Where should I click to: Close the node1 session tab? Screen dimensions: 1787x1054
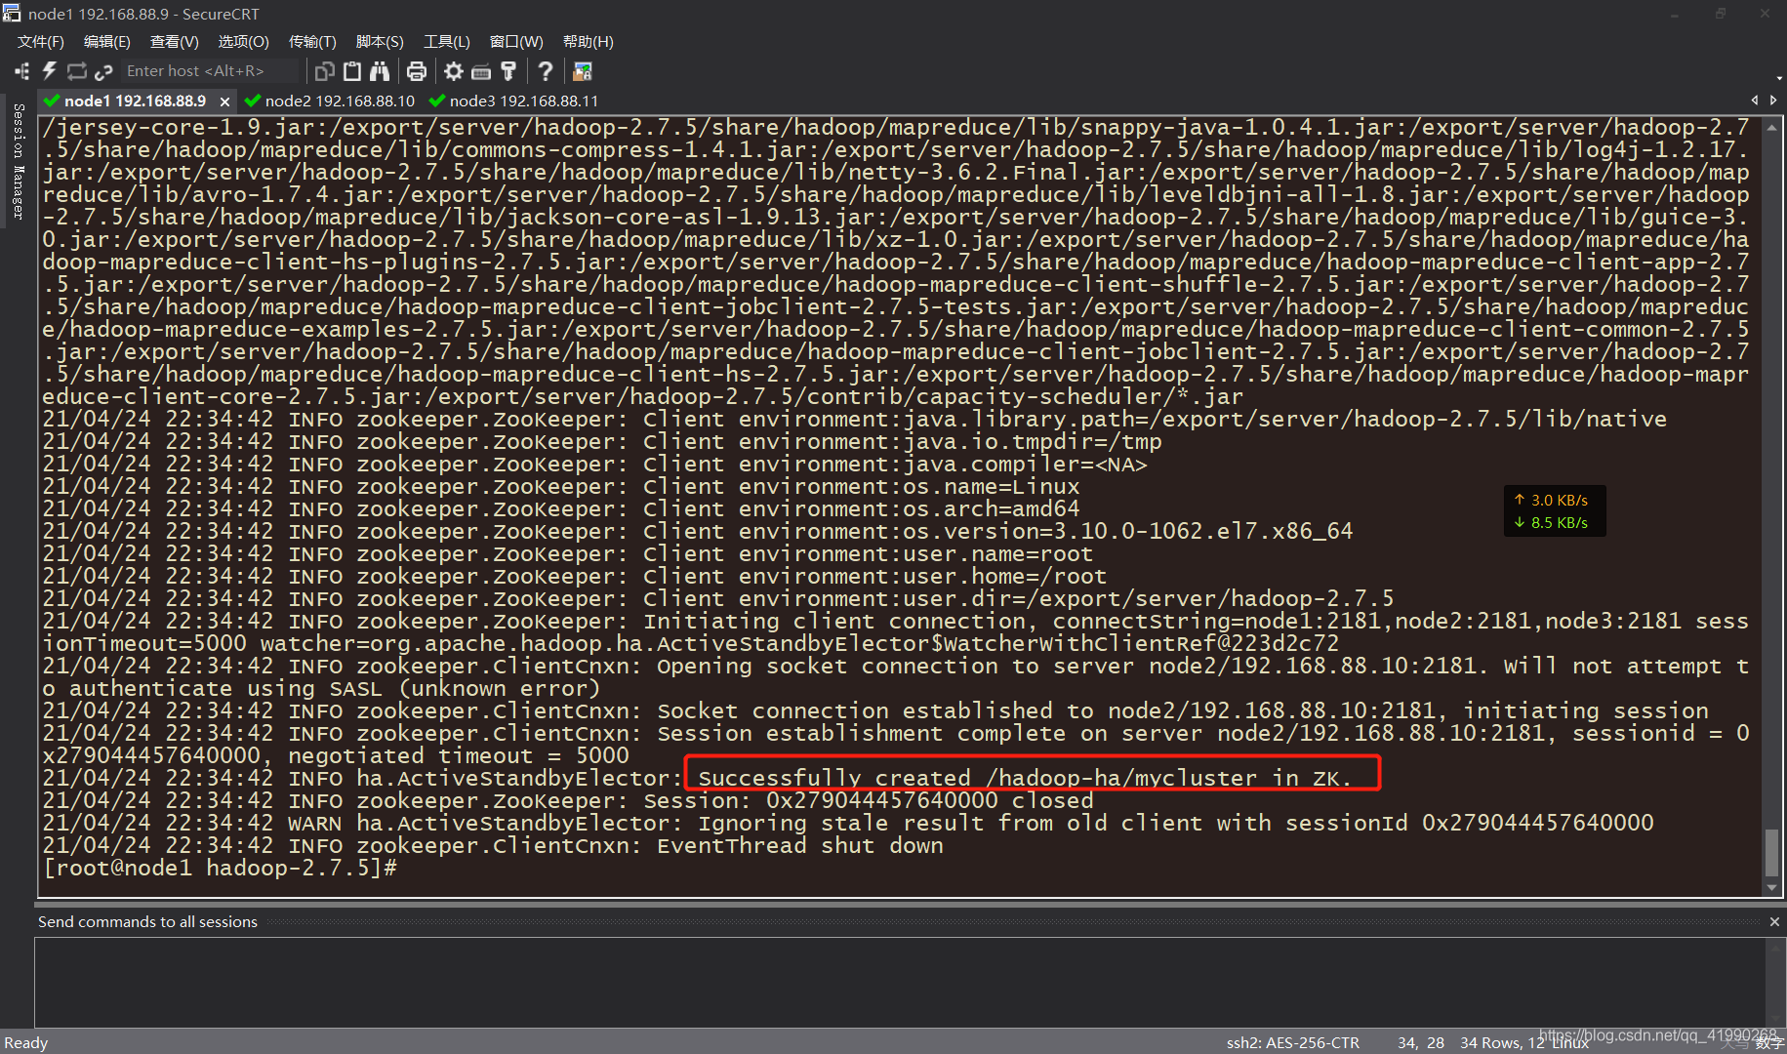pos(224,101)
